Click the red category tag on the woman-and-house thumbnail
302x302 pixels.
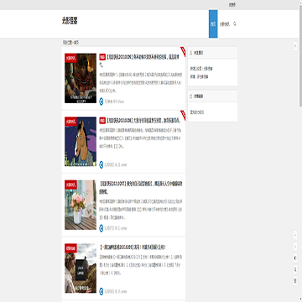click(70, 248)
